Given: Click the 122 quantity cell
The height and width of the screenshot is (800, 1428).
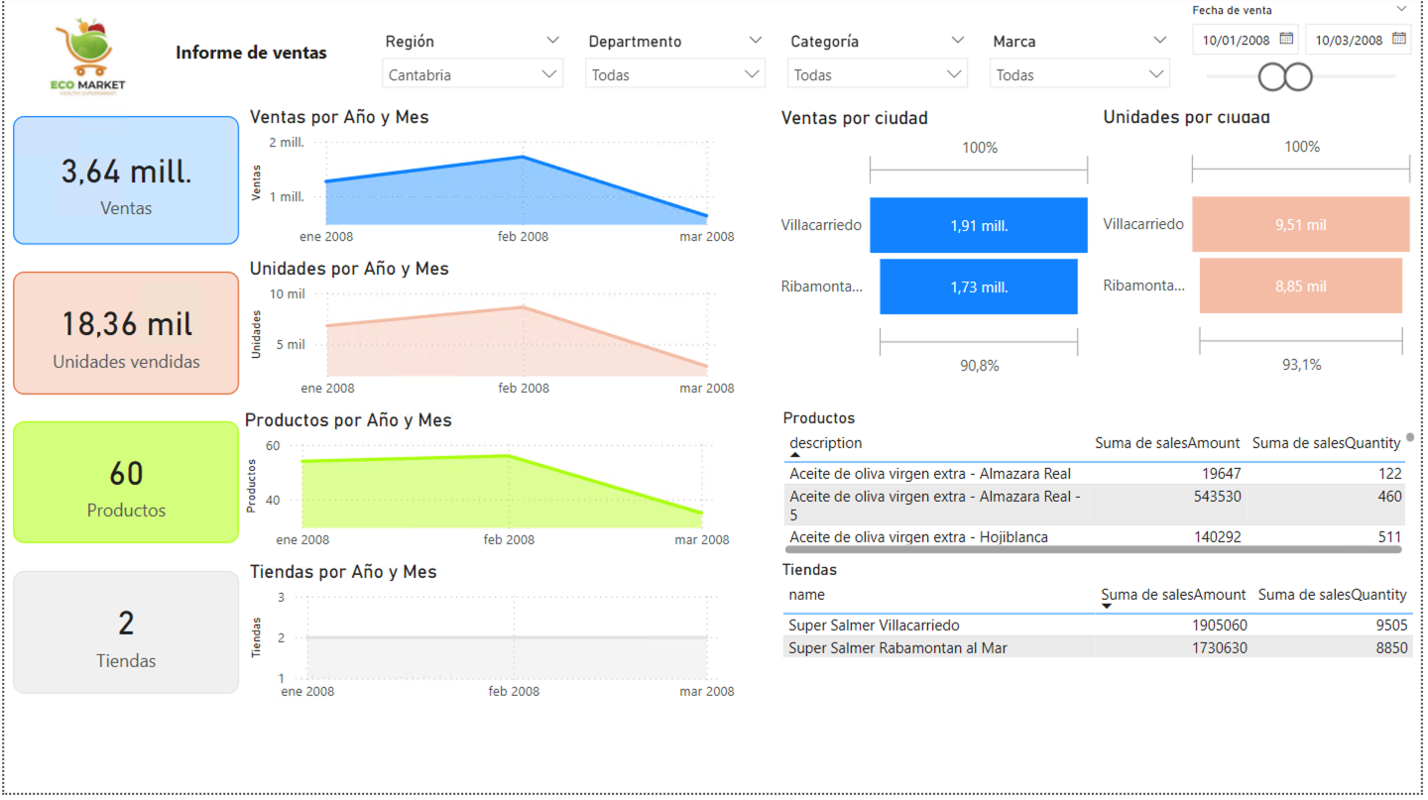Looking at the screenshot, I should pyautogui.click(x=1390, y=474).
